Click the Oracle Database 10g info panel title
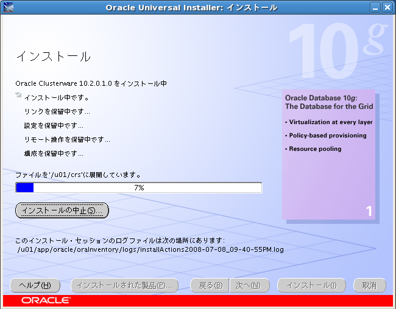Screen dimensions: 396x309 (329, 102)
